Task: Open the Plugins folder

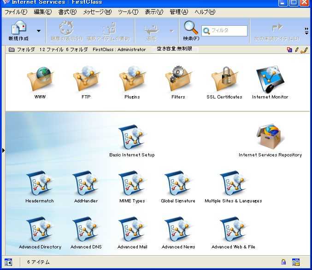Action: point(132,80)
